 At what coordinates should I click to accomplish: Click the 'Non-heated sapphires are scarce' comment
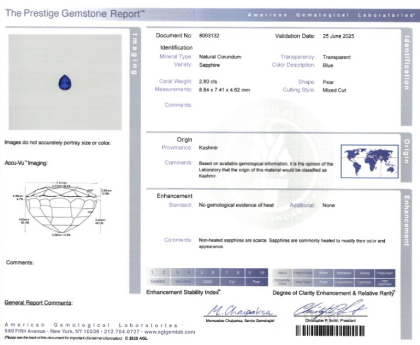point(292,243)
